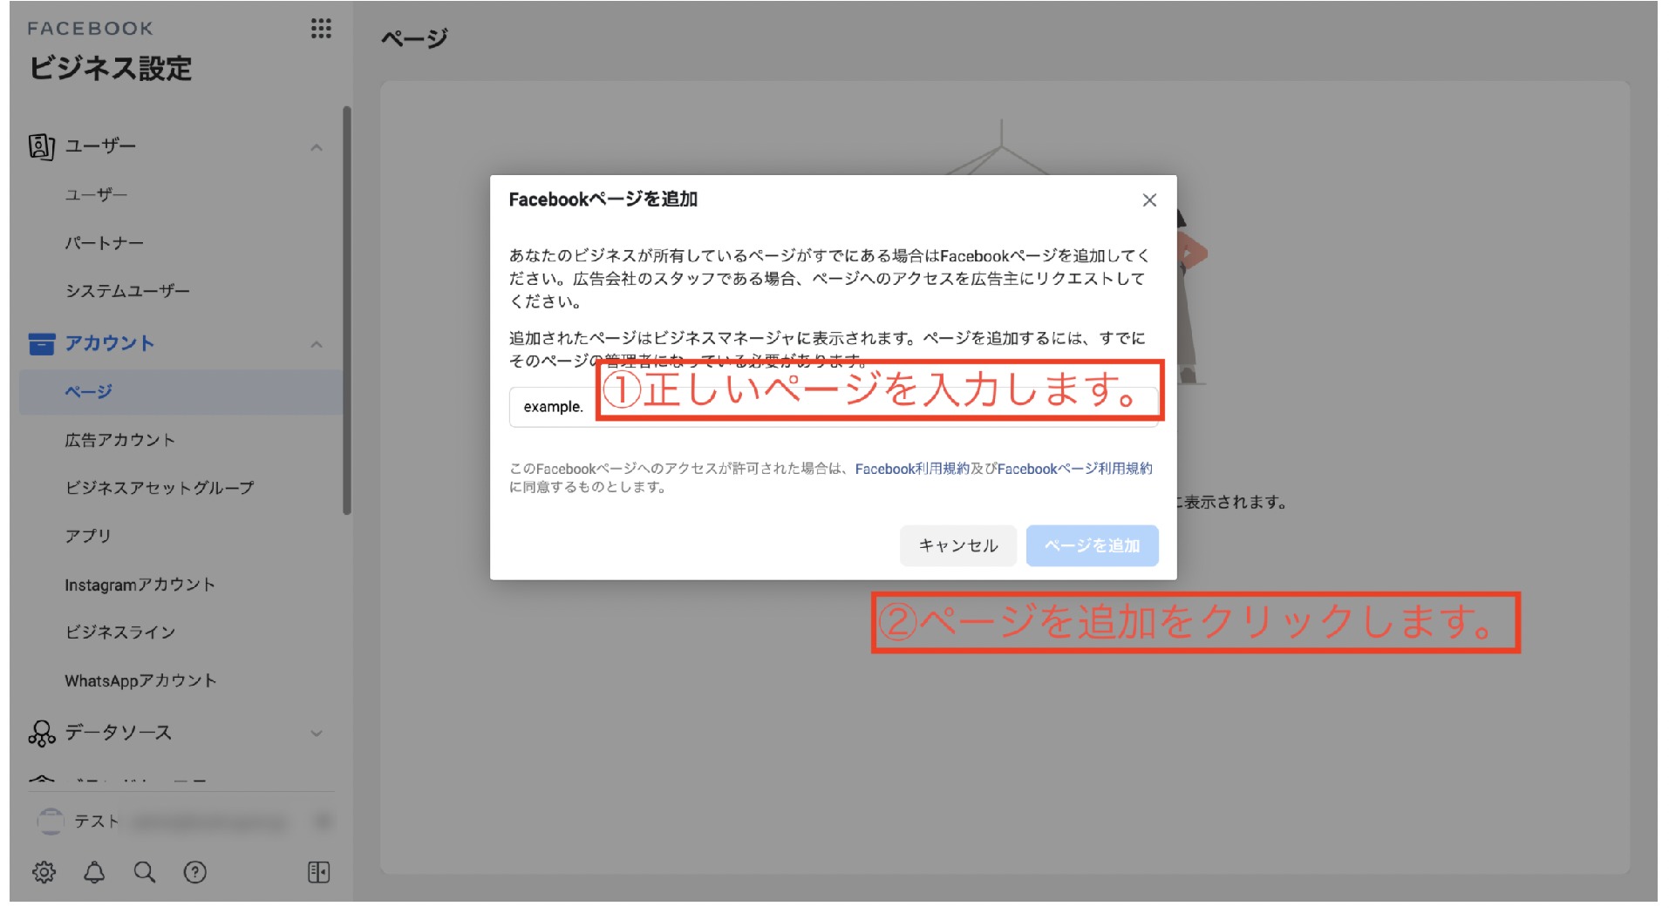Close the Facebookページを追加 dialog
This screenshot has width=1669, height=913.
pos(1149,200)
